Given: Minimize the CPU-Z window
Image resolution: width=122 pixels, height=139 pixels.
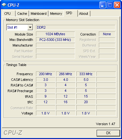Looking at the screenshot, I should pyautogui.click(x=103, y=5).
